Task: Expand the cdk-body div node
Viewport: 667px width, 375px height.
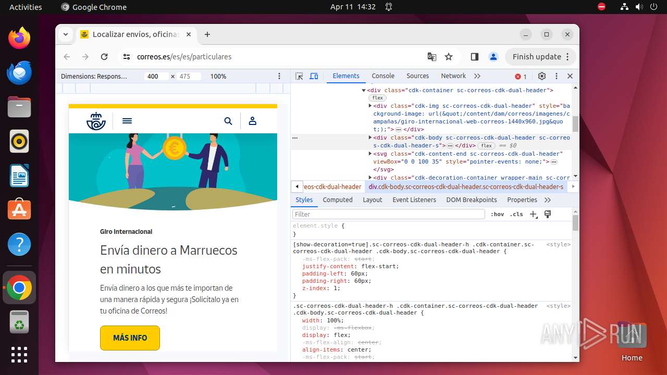Action: (370, 137)
